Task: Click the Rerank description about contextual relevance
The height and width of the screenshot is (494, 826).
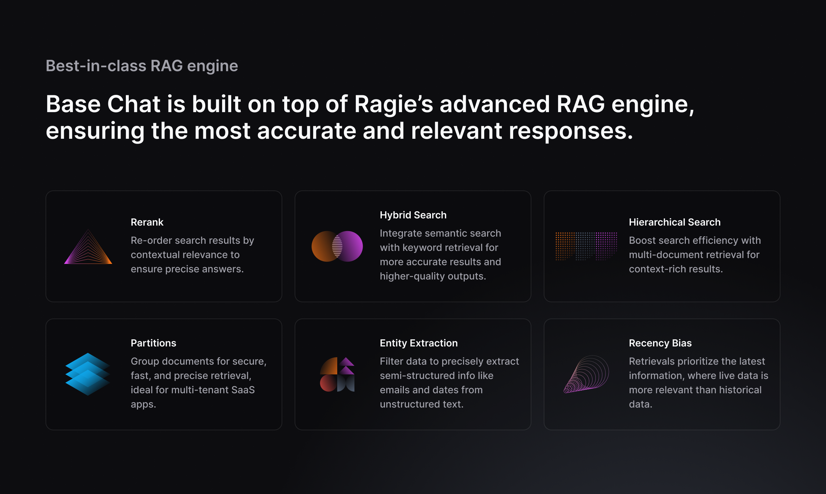Action: (x=192, y=255)
